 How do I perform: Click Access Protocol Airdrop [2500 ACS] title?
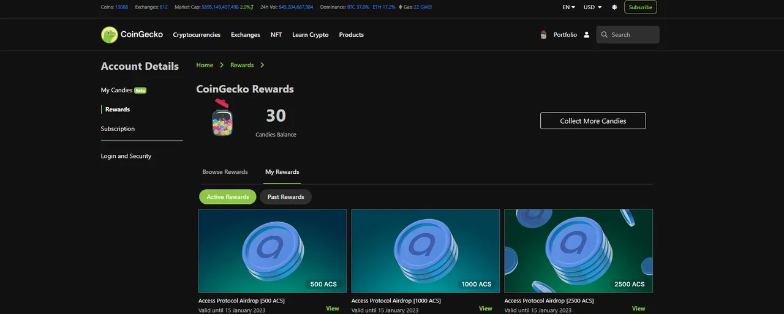point(549,301)
